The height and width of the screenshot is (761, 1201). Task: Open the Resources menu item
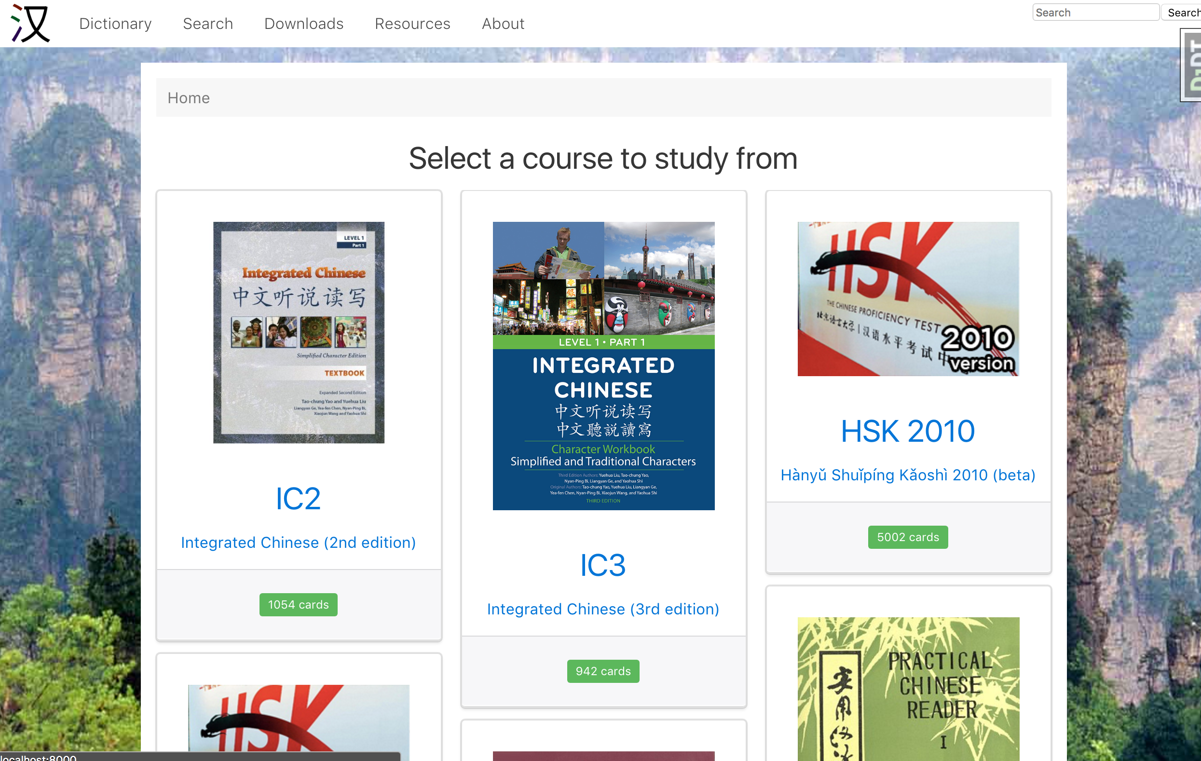[x=412, y=24]
